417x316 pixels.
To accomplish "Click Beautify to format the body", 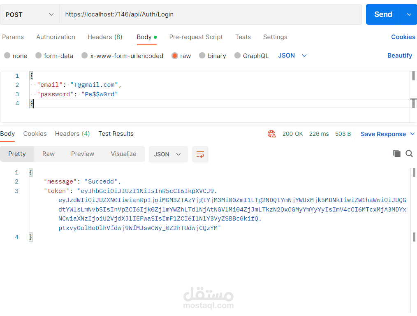I will pos(399,56).
